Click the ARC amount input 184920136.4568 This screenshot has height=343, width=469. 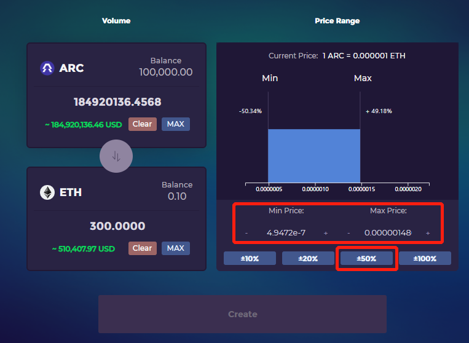(x=117, y=102)
